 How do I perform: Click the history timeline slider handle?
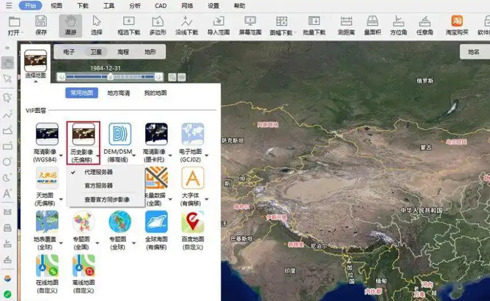[110, 77]
